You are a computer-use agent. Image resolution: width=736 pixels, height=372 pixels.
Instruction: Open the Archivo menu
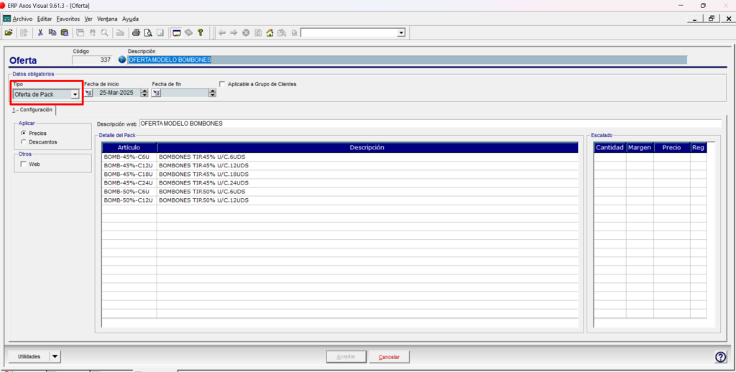(x=22, y=19)
